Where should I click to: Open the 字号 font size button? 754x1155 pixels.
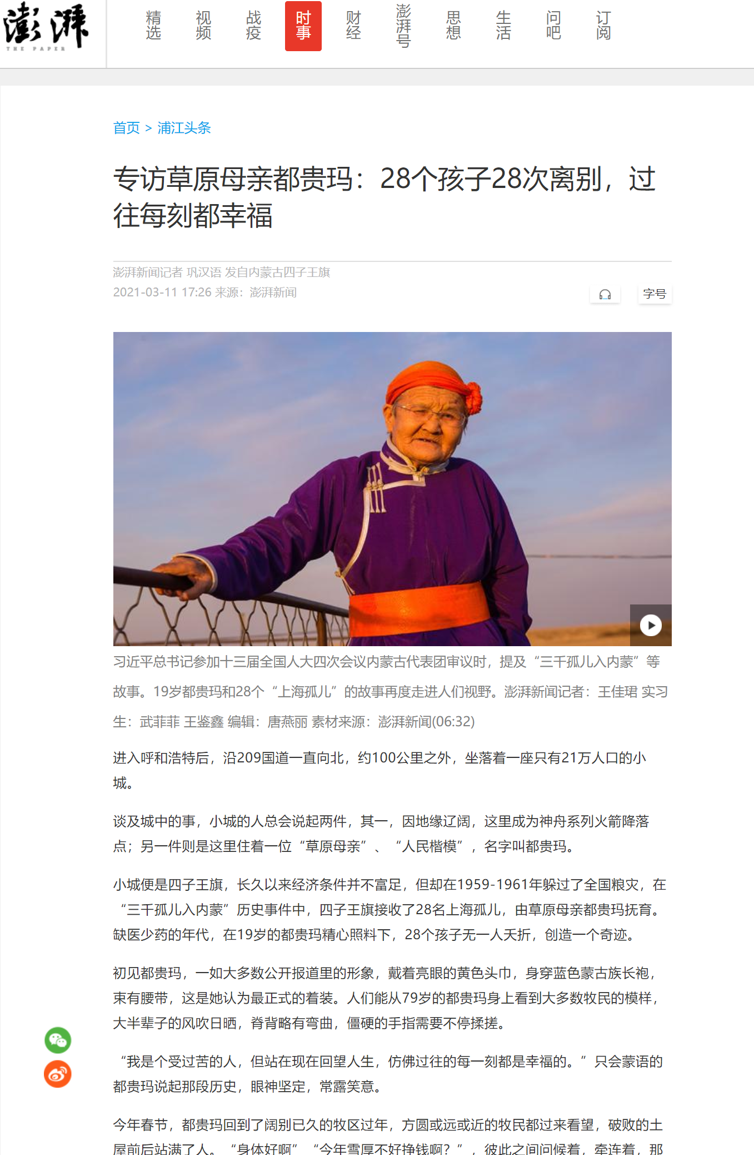pyautogui.click(x=655, y=294)
